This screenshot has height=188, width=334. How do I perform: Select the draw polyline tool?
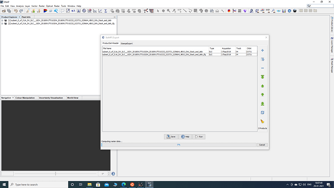(x=190, y=11)
